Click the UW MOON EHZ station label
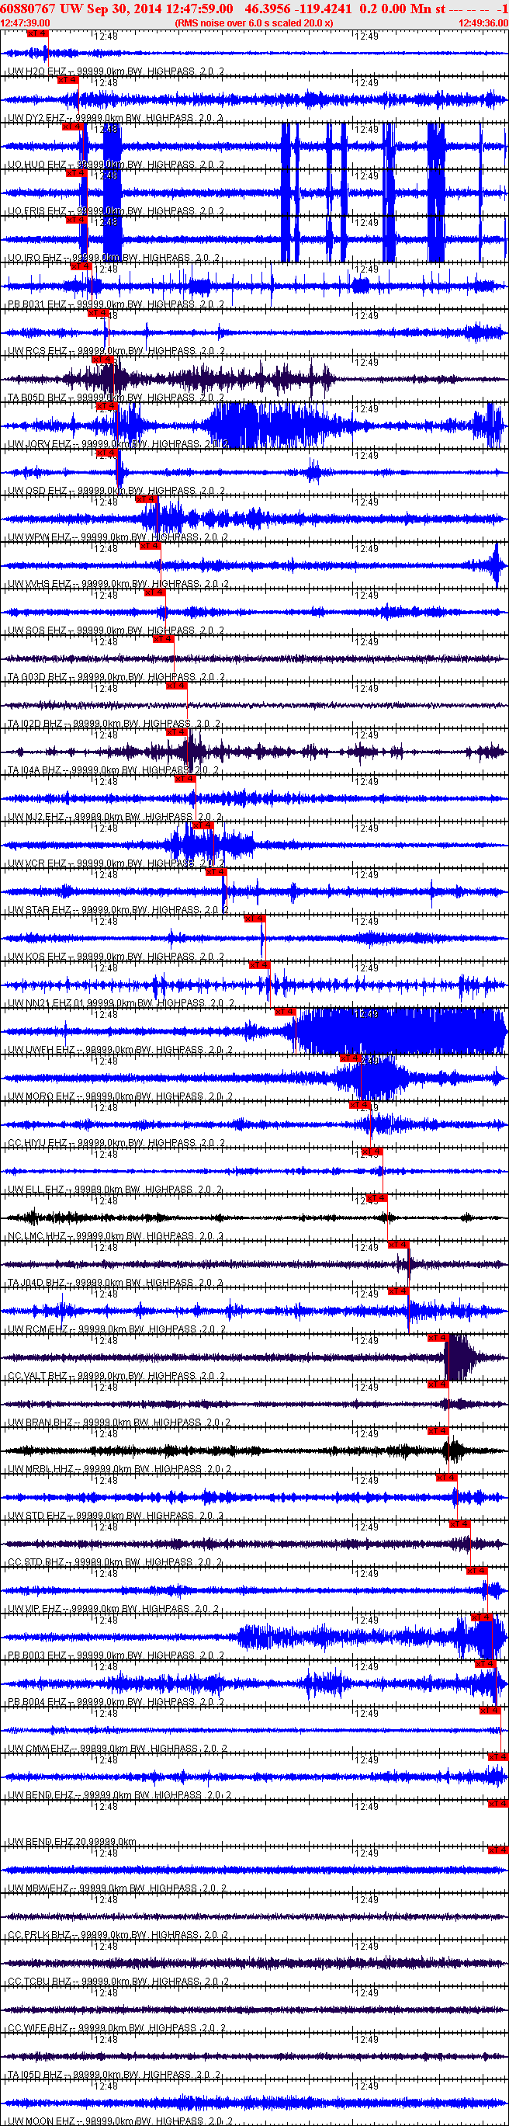Screen dimensions: 509x2126 (40, 2121)
